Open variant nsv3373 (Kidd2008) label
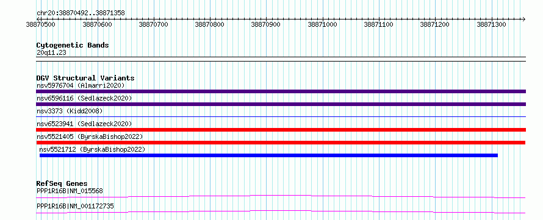Viewport: 543px width, 220px height. click(x=70, y=111)
